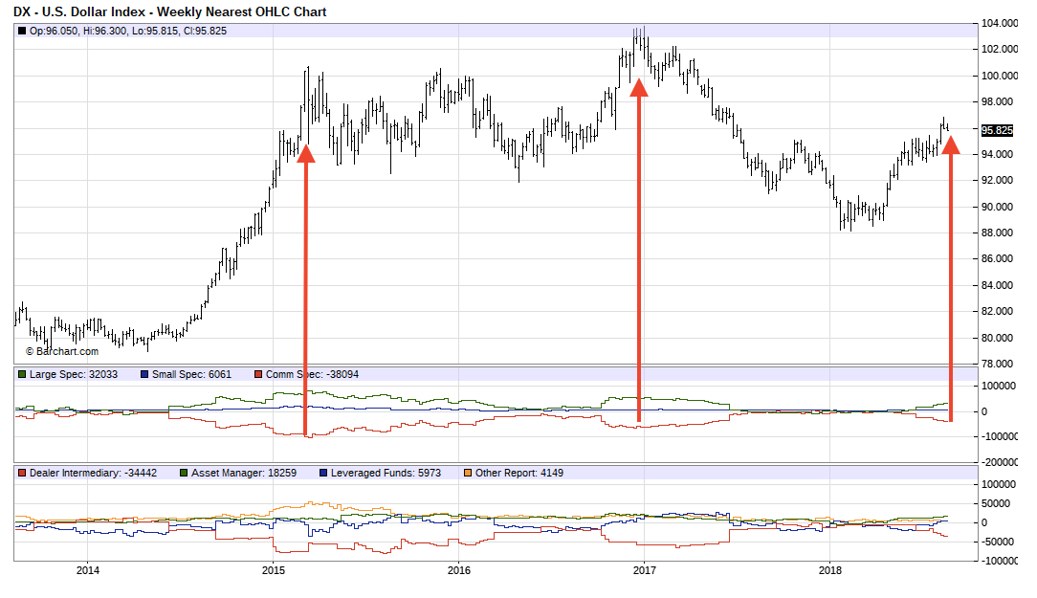Click the 104.000 label on price axis
The image size is (1037, 598).
pyautogui.click(x=997, y=23)
